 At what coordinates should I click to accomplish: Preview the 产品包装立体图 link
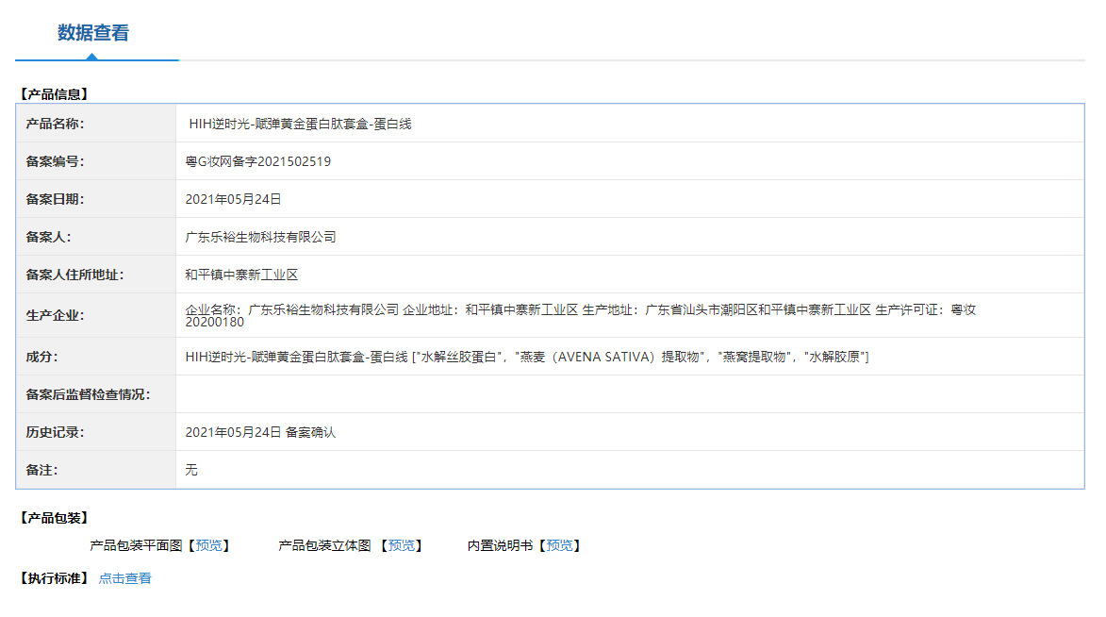(x=402, y=545)
